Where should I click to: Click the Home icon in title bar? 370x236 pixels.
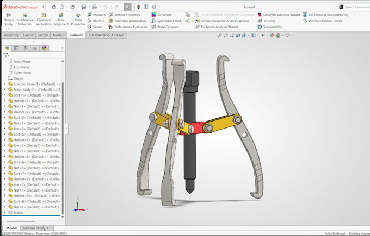click(x=54, y=7)
